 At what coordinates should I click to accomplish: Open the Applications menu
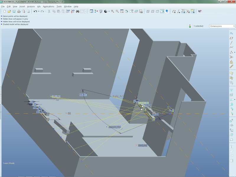48,6
